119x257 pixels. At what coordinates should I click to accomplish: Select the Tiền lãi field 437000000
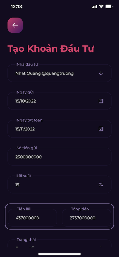[x=32, y=218]
